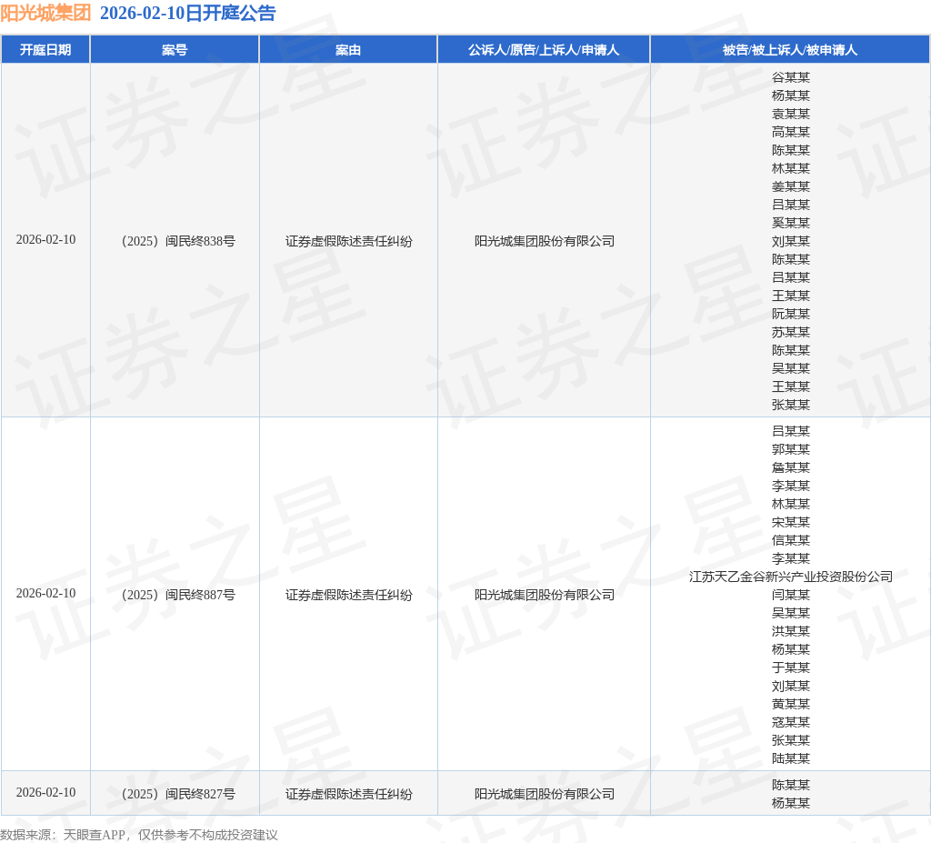
Task: Select 阳光城集团股份有限公司 in the 827号 row
Action: [x=545, y=794]
